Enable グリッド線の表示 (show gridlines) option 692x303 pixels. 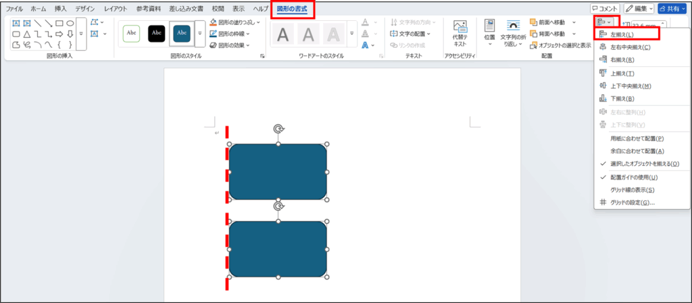coord(632,190)
